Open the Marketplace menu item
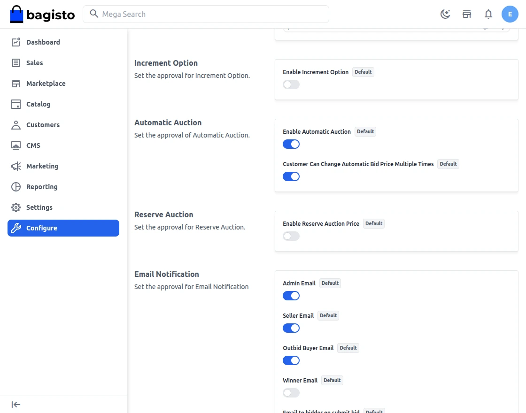Image resolution: width=526 pixels, height=413 pixels. [63, 84]
